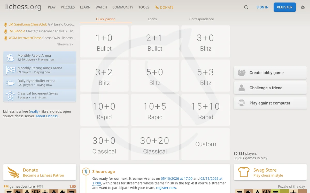The height and width of the screenshot is (193, 310).
Task: Start a 5+0 Blitz game
Action: coord(155,76)
